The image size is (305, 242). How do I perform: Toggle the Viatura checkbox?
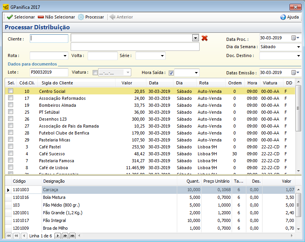coord(95,72)
